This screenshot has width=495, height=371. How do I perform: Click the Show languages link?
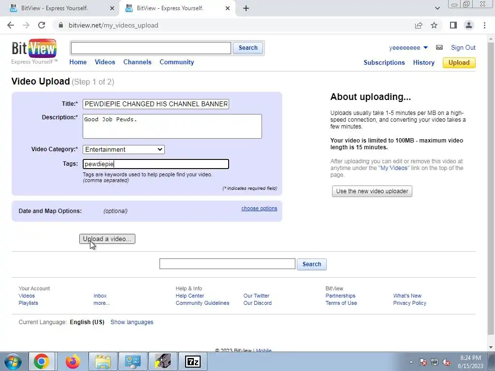(132, 322)
